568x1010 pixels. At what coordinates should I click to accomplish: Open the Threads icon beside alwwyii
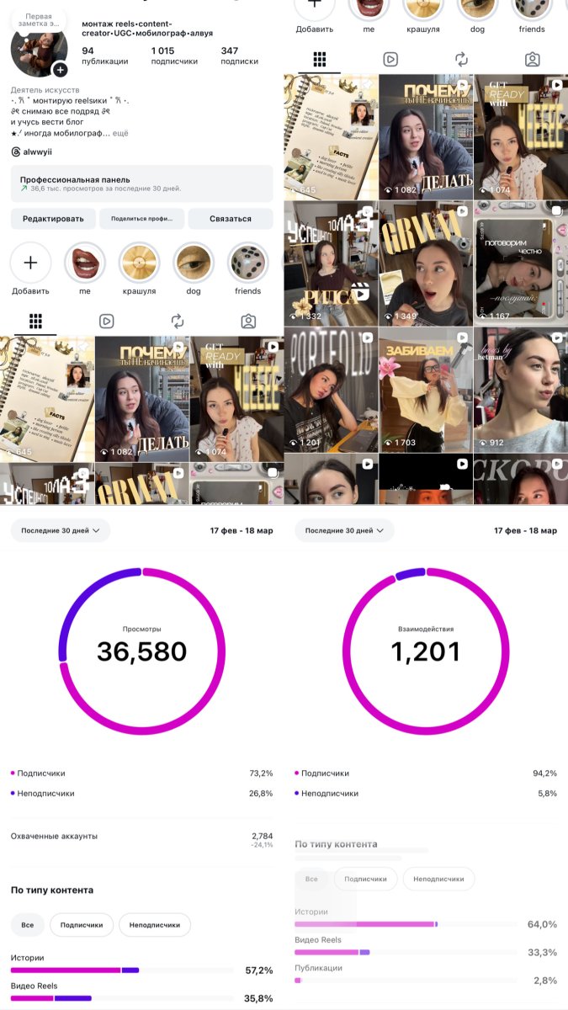pyautogui.click(x=16, y=152)
